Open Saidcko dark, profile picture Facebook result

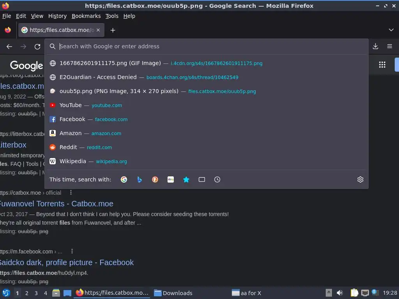click(67, 262)
